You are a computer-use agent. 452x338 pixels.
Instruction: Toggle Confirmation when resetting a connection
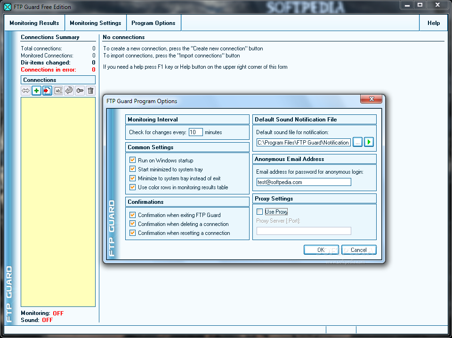coord(133,233)
